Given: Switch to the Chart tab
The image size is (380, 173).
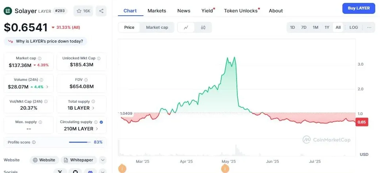Looking at the screenshot, I should [x=130, y=11].
